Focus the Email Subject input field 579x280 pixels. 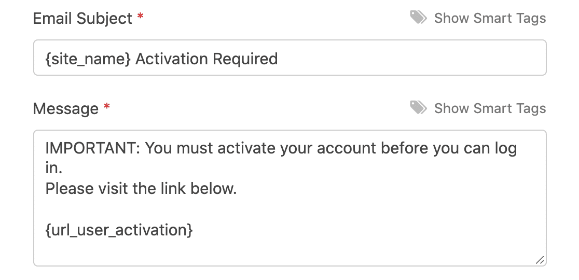click(x=290, y=58)
